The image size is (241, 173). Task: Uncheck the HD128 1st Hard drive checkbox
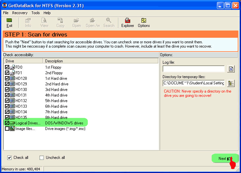(7, 78)
